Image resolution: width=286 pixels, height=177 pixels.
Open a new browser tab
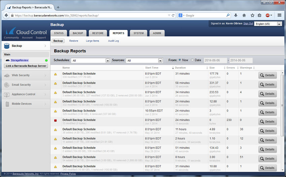click(58, 7)
